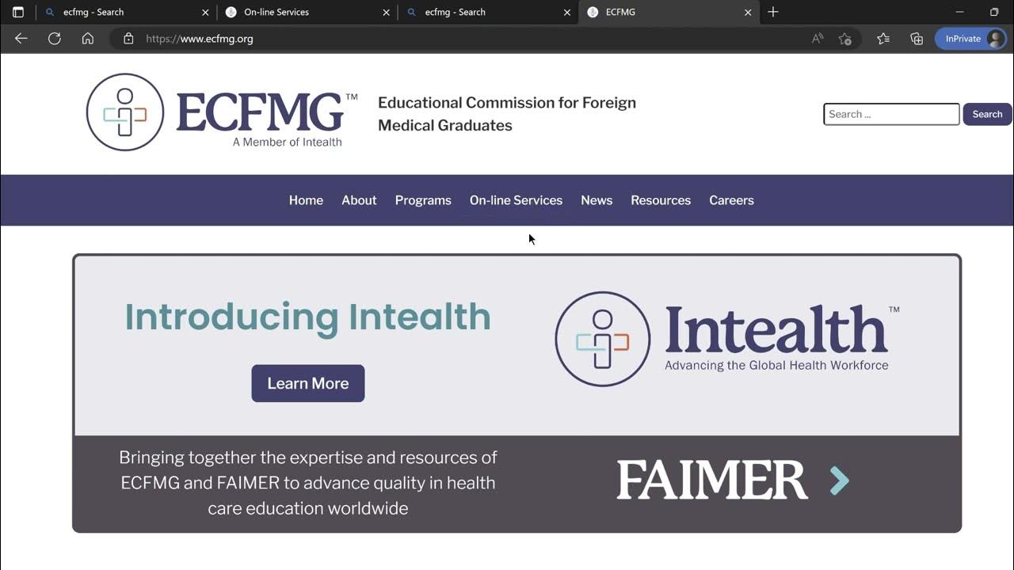Click the Learn More button
The width and height of the screenshot is (1014, 570).
(308, 383)
